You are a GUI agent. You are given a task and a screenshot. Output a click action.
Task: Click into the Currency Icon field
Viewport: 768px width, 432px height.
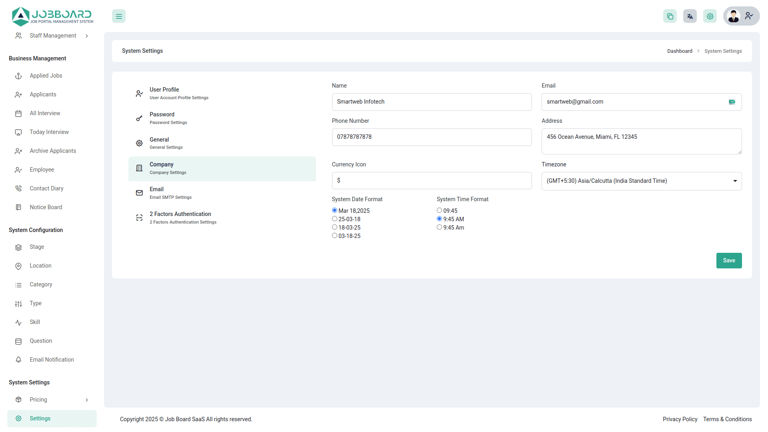(432, 181)
